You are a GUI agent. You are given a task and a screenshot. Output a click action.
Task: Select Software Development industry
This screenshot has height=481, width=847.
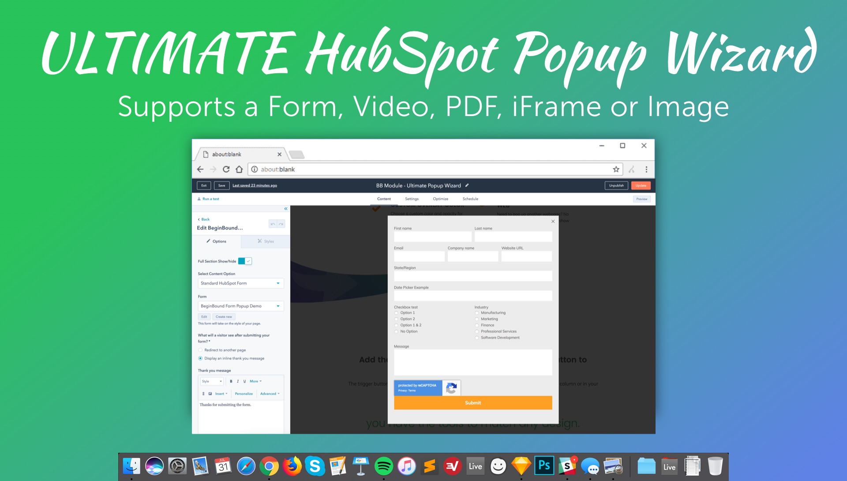(x=477, y=338)
